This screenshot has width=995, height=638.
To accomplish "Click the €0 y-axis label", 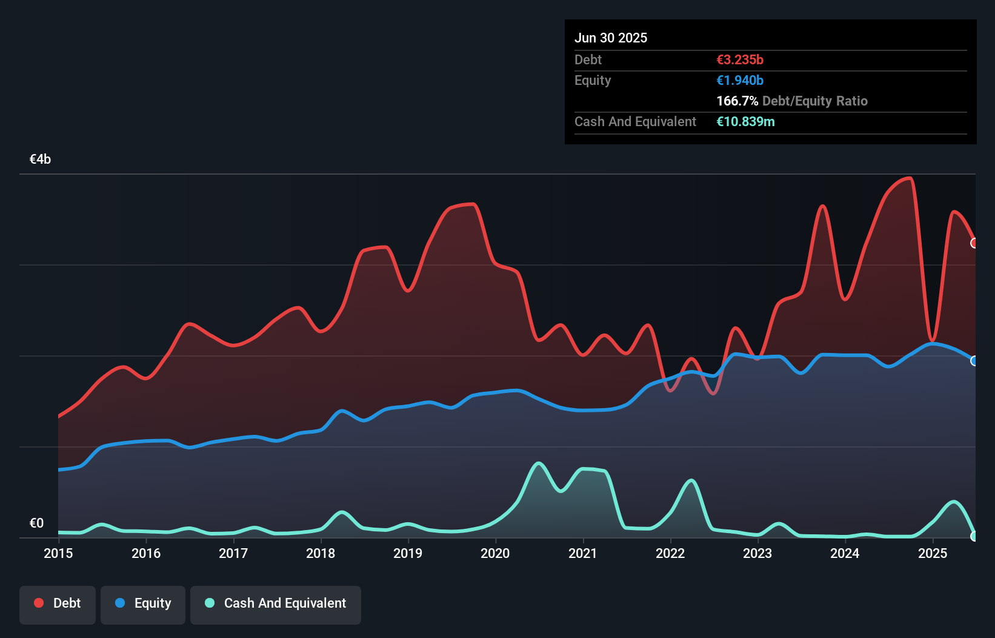I will [36, 523].
